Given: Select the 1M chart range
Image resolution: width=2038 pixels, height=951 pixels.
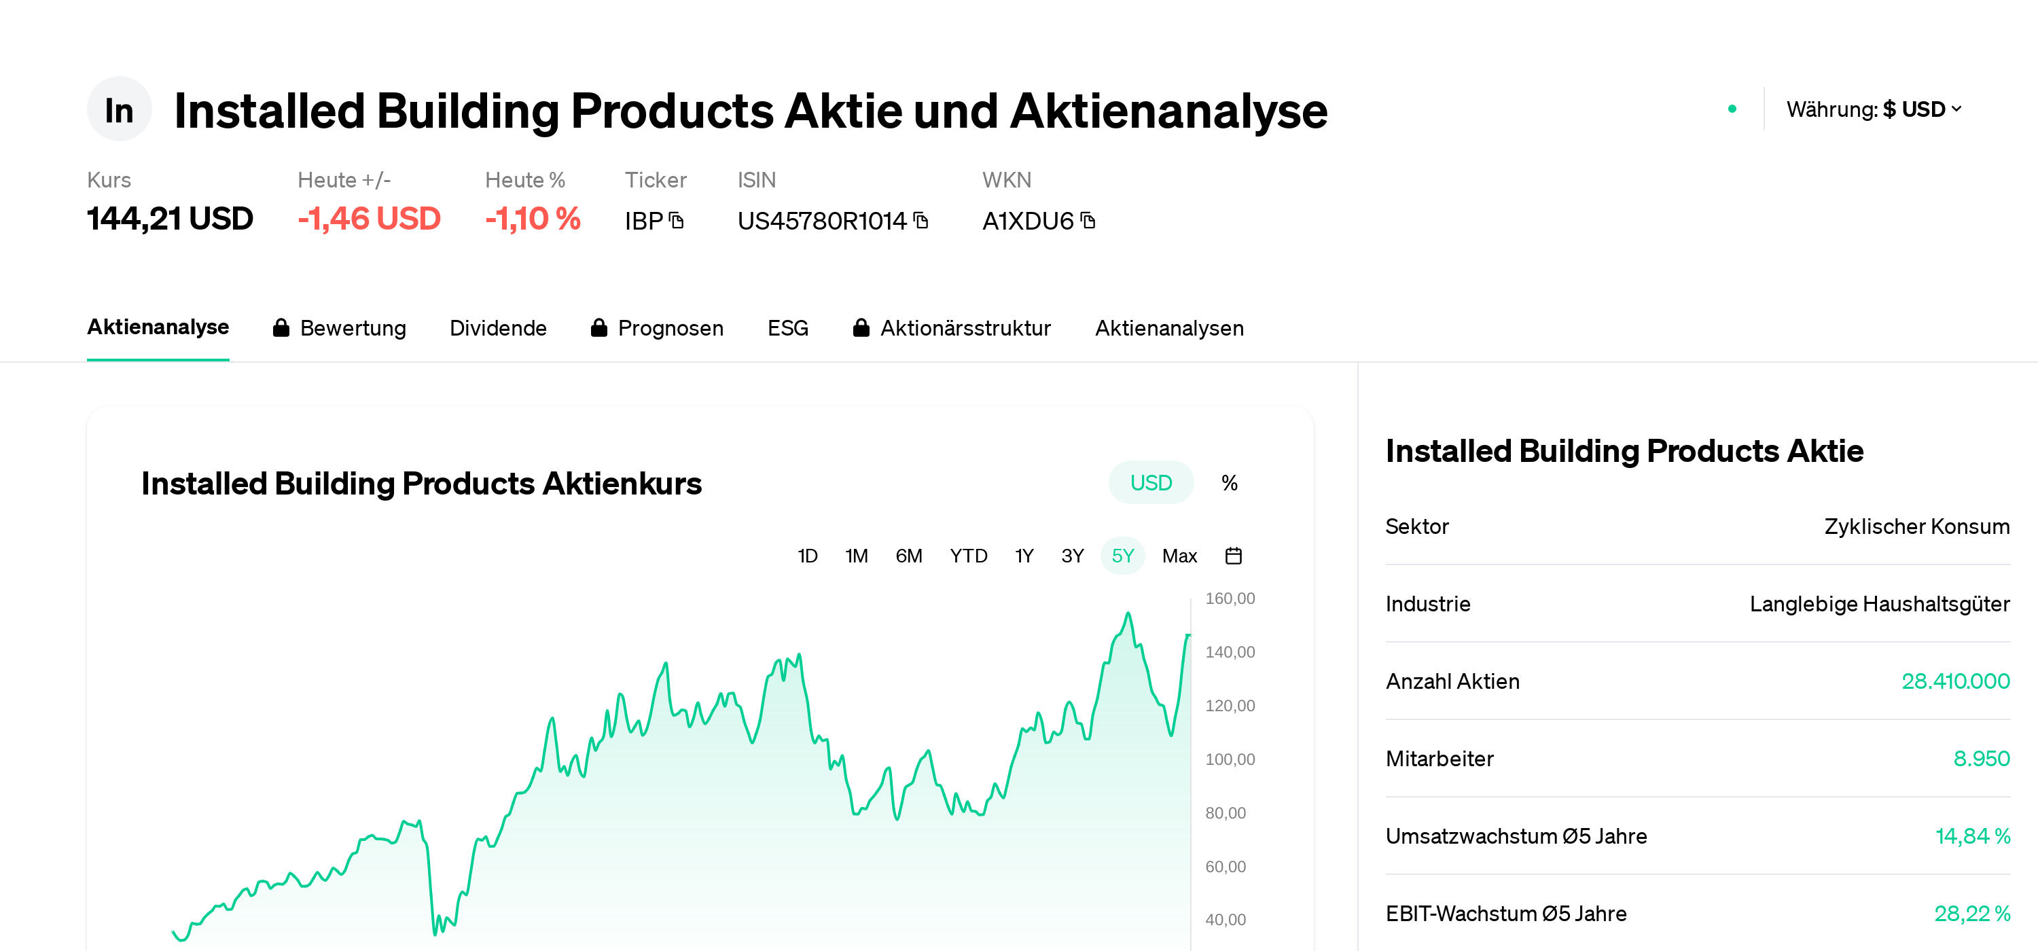Looking at the screenshot, I should pos(856,556).
